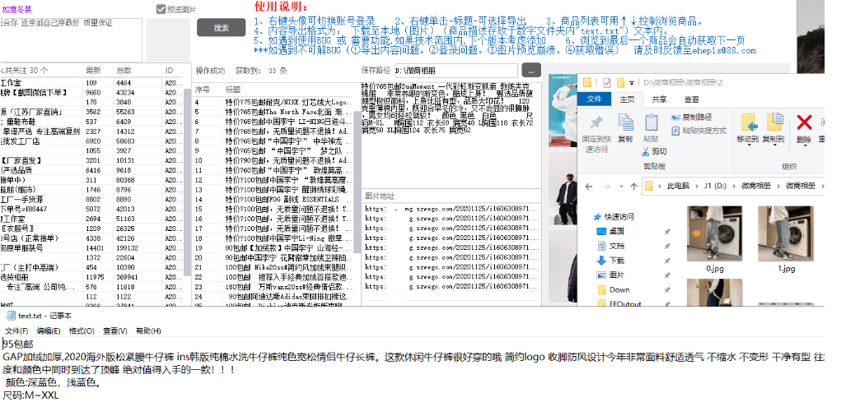
Task: Click the search text box with 质量保证
Action: point(71,40)
